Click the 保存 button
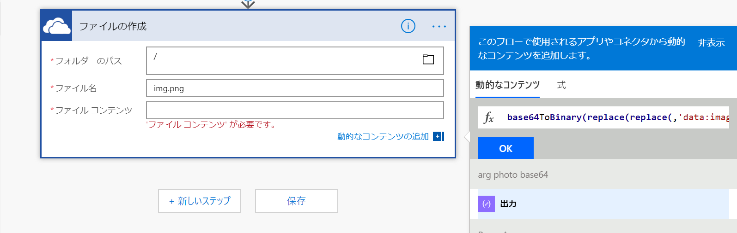 [297, 201]
